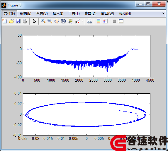Click the Hide Plot Tools icon

tap(114, 21)
